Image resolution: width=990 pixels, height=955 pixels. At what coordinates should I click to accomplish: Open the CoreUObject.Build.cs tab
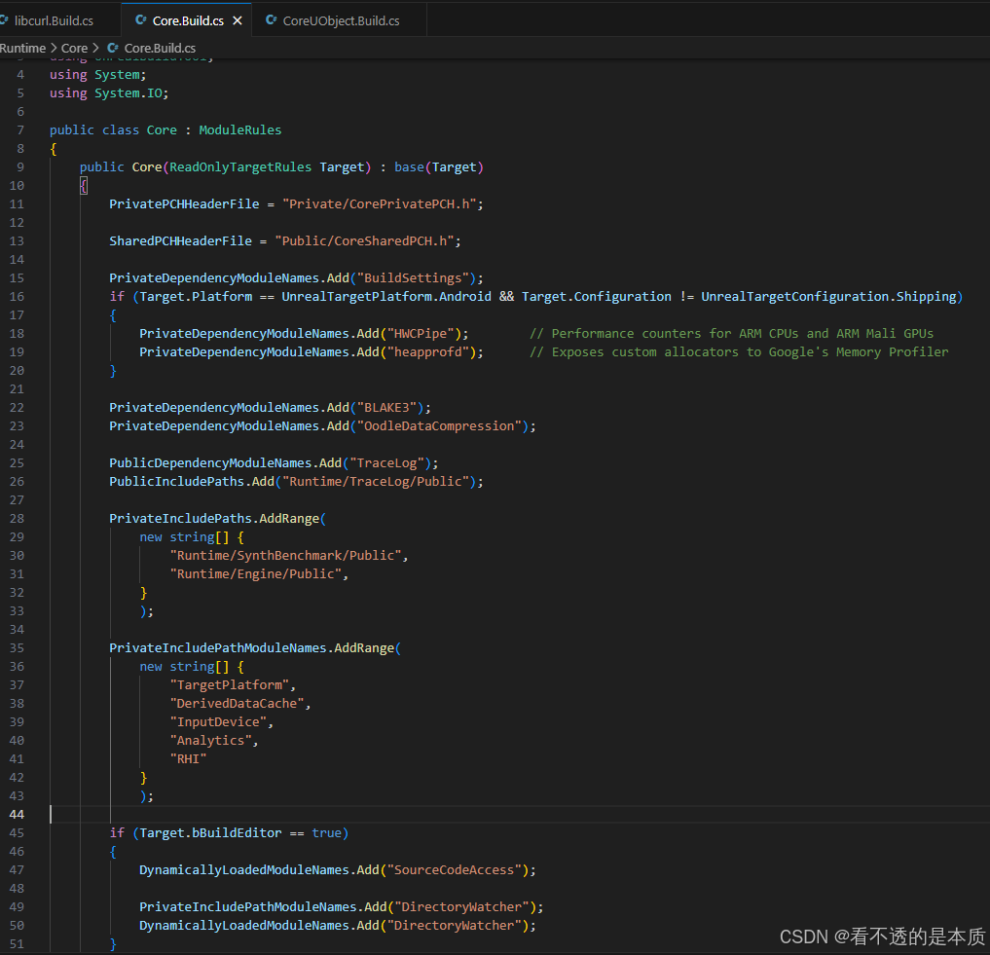point(341,20)
